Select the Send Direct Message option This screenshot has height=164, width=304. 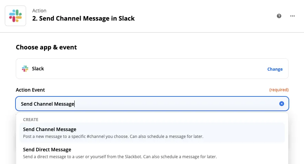[x=47, y=150]
